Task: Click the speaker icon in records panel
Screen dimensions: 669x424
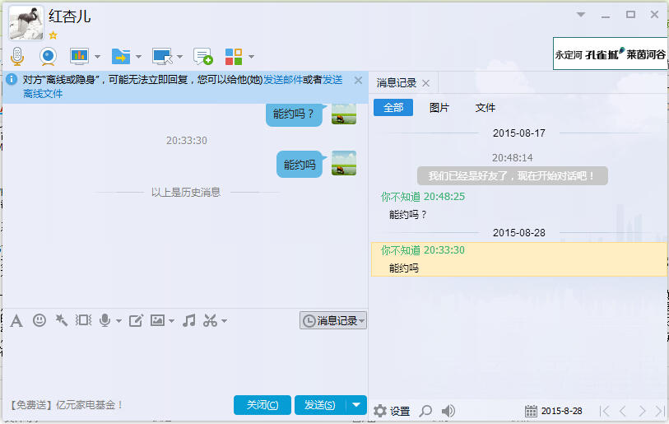Action: tap(448, 411)
